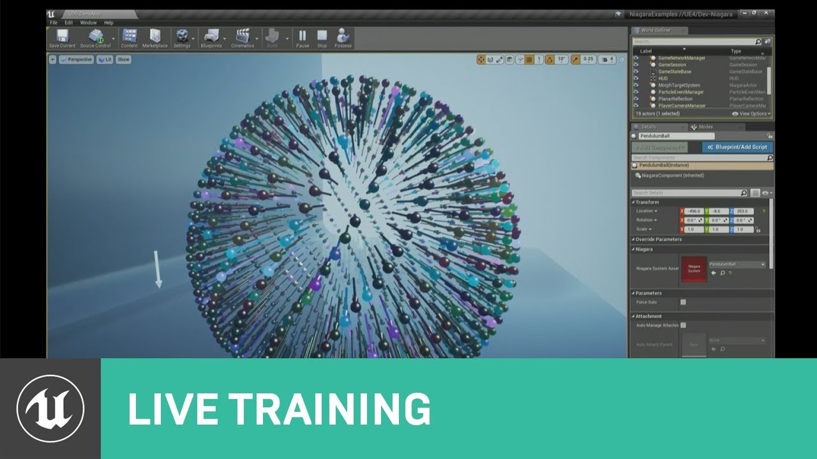The height and width of the screenshot is (459, 817).
Task: Select the scale gizmo tool in viewport
Action: (x=500, y=59)
